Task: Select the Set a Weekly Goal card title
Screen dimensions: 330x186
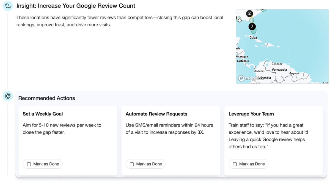Action: (43, 114)
